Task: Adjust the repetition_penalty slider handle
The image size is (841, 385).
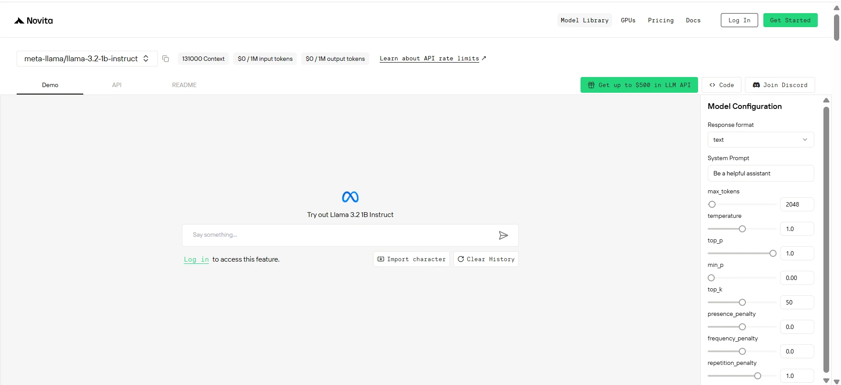Action: [x=758, y=376]
